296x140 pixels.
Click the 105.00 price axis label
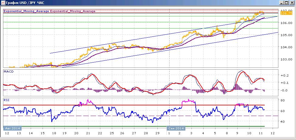pyautogui.click(x=287, y=35)
